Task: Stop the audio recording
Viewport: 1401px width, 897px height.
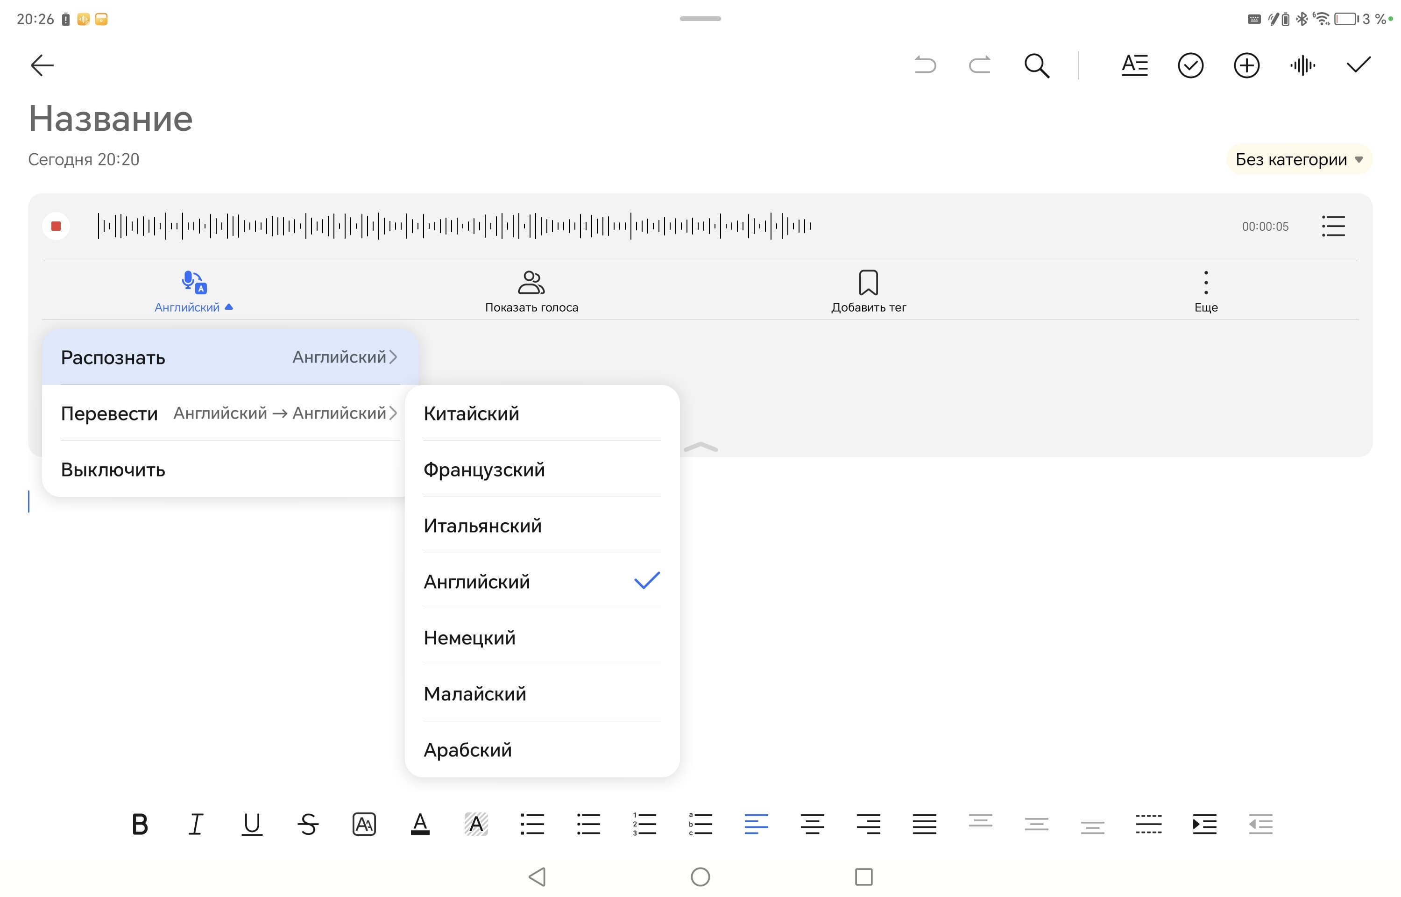Action: [56, 226]
